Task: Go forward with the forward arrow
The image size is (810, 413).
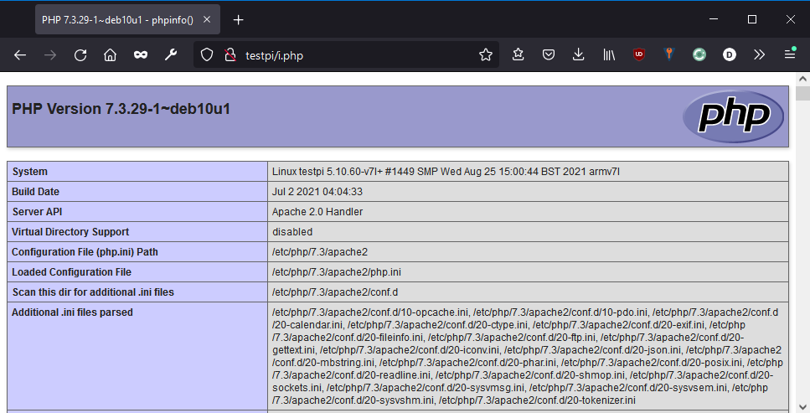Action: [x=50, y=54]
